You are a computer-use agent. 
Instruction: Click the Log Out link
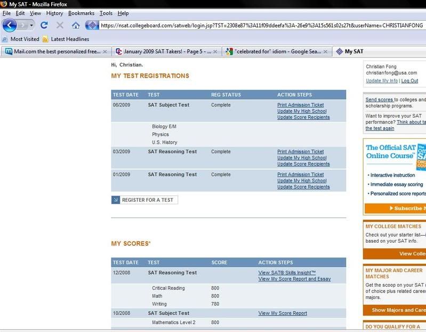tap(409, 81)
